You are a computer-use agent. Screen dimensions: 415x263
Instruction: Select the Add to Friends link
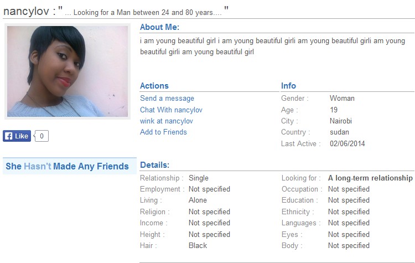[x=163, y=132]
